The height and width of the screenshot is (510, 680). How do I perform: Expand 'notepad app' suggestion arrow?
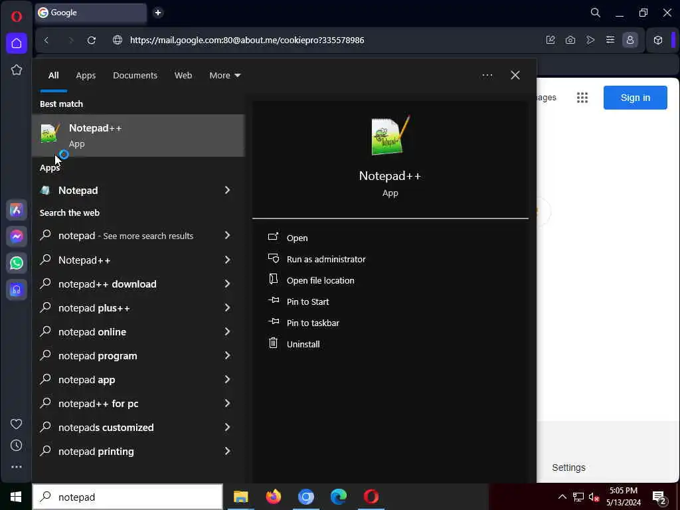[227, 379]
